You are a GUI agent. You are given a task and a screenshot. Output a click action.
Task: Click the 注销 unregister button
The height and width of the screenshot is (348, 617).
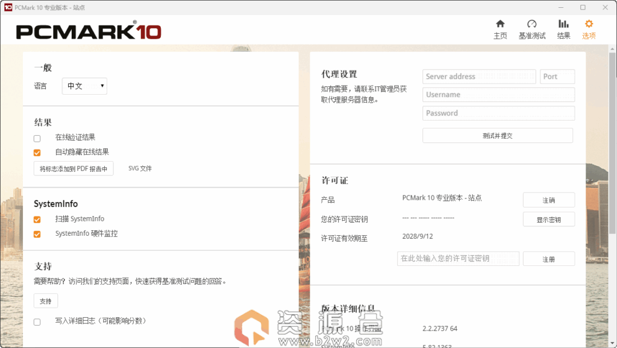pos(548,200)
